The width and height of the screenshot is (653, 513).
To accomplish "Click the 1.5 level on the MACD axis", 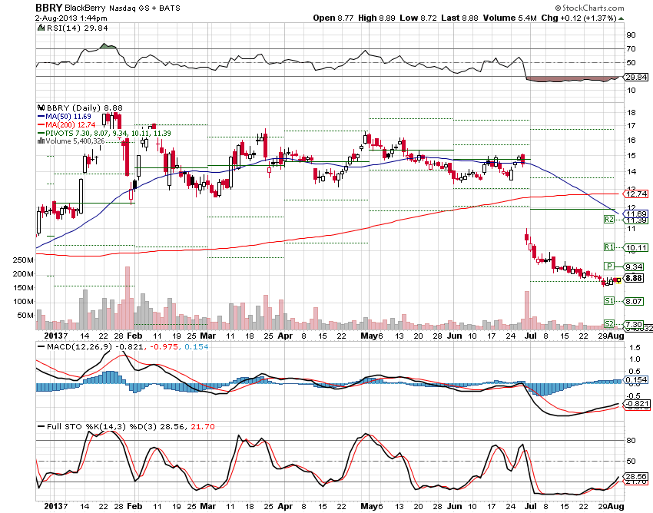I will pyautogui.click(x=635, y=347).
